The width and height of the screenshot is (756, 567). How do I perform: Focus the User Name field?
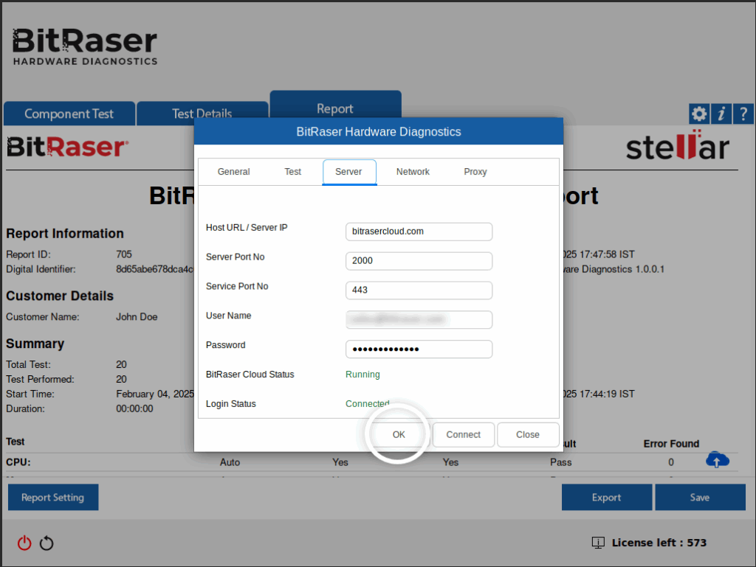click(x=419, y=319)
